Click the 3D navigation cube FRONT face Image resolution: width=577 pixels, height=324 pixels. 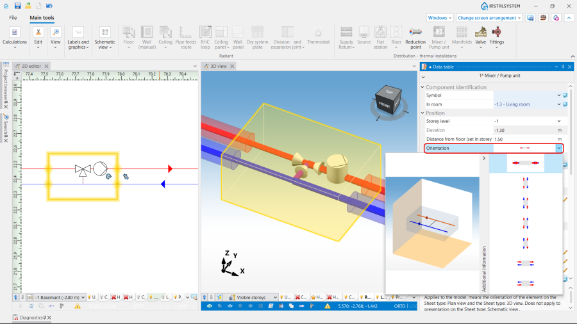coord(384,105)
